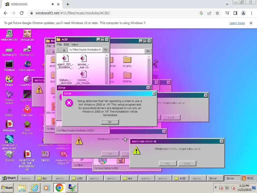
Task: Open Windows Media Player taskbar icon
Action: click(x=47, y=187)
